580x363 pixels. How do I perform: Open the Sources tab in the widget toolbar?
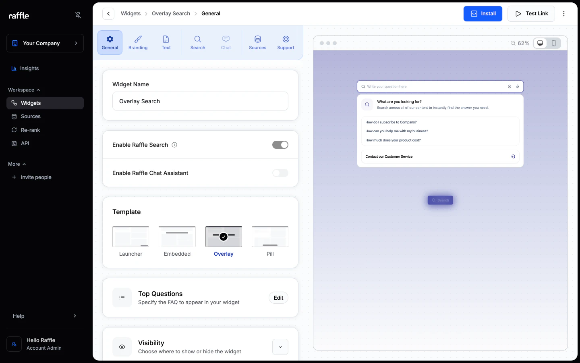click(258, 42)
